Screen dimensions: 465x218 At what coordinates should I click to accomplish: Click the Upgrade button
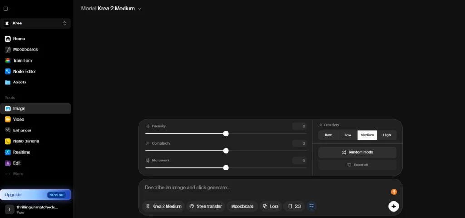point(35,195)
